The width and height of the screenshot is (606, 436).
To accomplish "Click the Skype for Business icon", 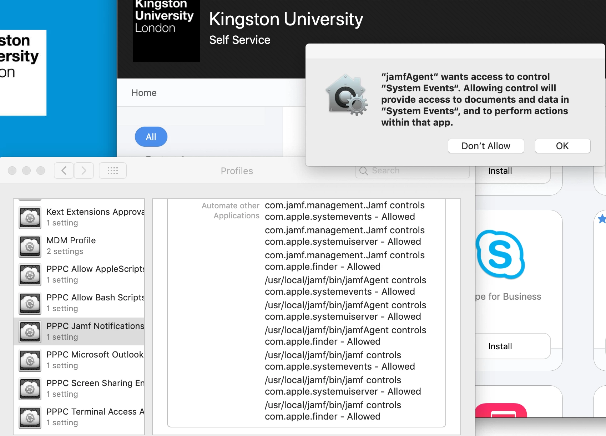I will click(x=500, y=254).
